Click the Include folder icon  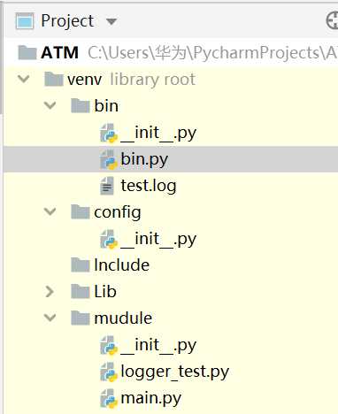point(80,264)
